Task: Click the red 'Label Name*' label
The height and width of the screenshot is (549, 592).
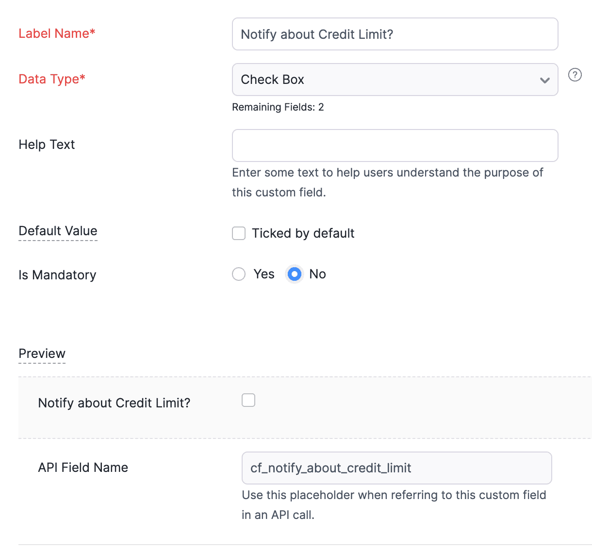Action: point(57,33)
